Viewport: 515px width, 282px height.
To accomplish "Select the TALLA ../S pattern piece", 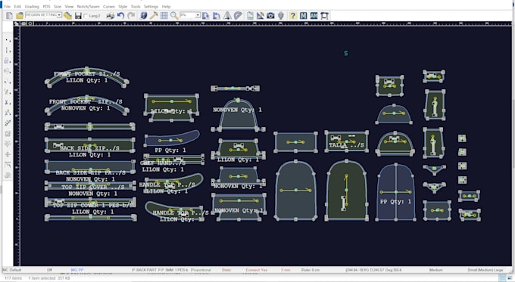I will 347,141.
